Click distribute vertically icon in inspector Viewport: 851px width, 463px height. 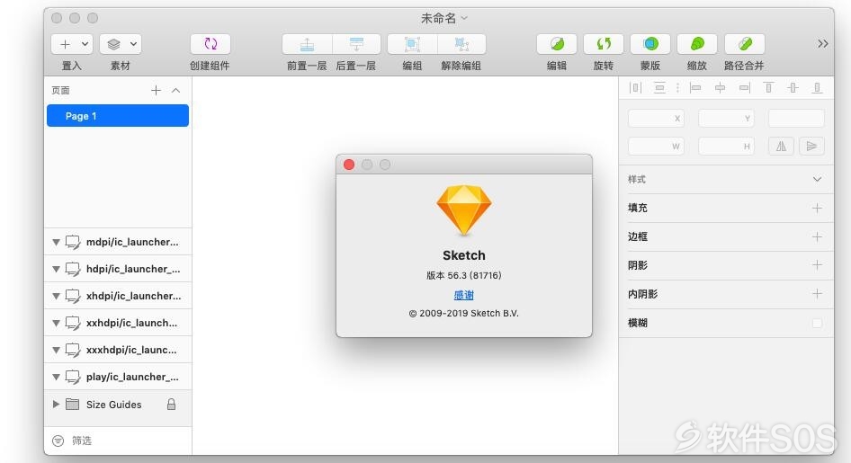660,88
